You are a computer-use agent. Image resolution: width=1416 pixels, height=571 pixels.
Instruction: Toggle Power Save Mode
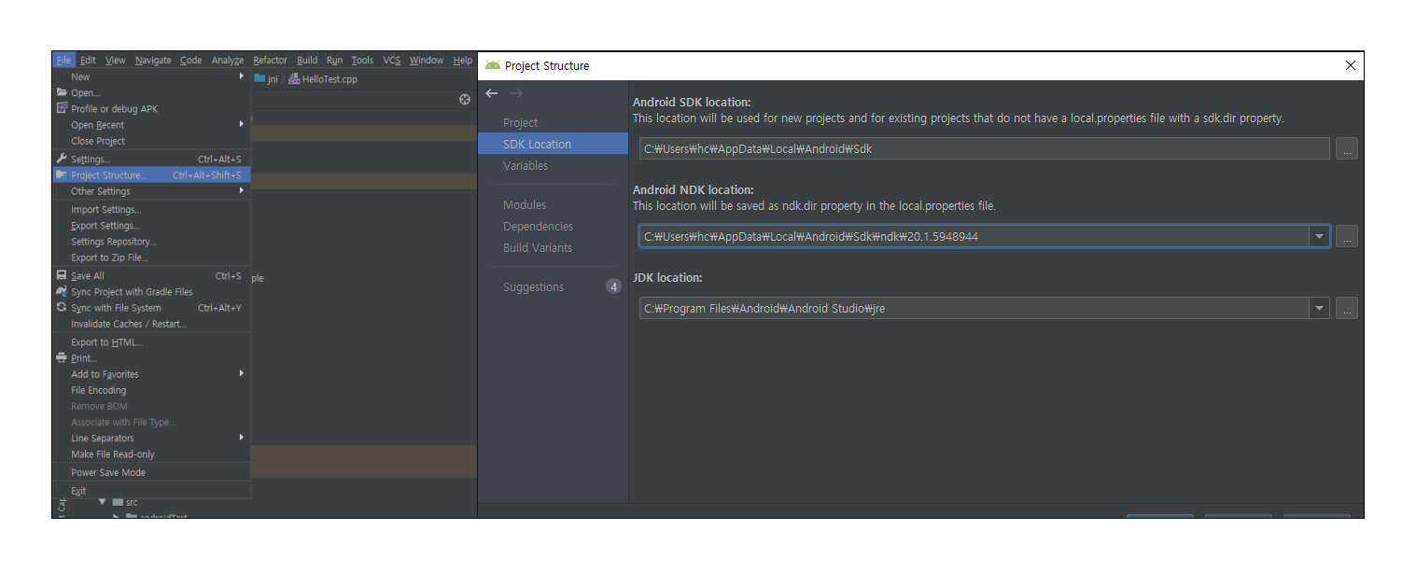point(108,472)
